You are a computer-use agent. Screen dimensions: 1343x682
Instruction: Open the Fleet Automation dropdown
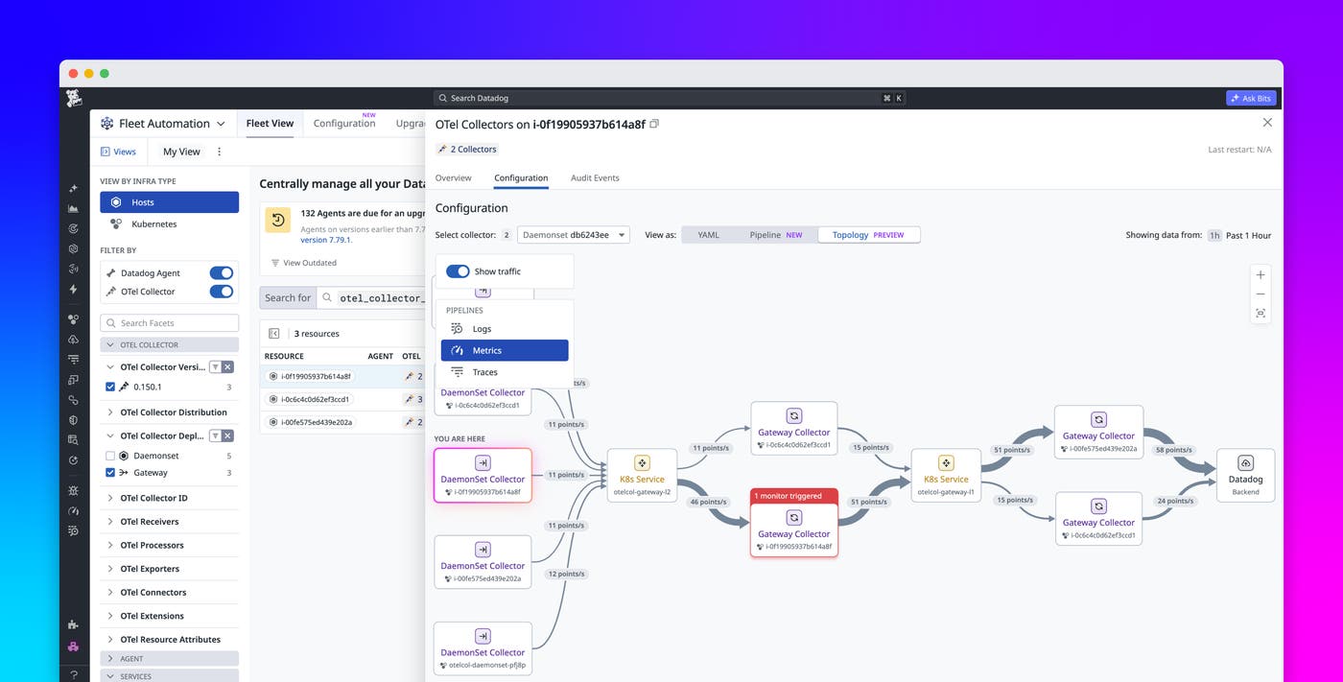coord(163,124)
